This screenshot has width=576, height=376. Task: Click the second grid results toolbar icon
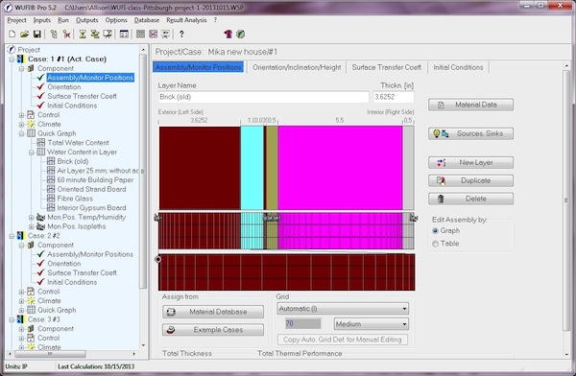click(154, 35)
